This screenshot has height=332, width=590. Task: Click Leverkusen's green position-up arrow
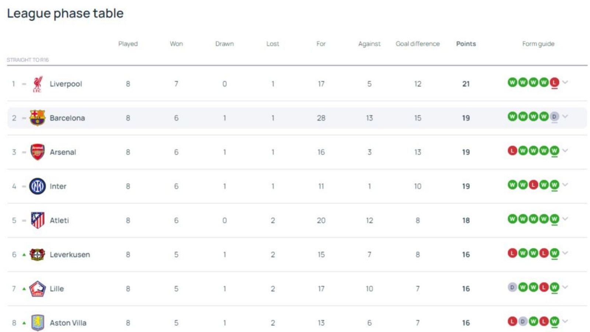click(23, 254)
